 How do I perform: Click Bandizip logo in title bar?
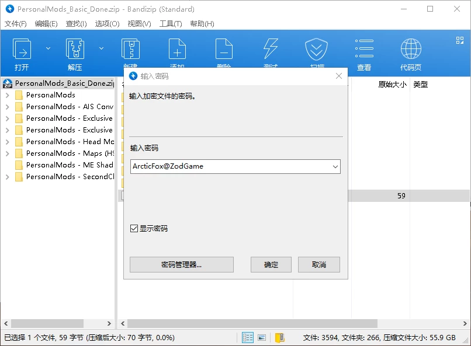coord(10,9)
